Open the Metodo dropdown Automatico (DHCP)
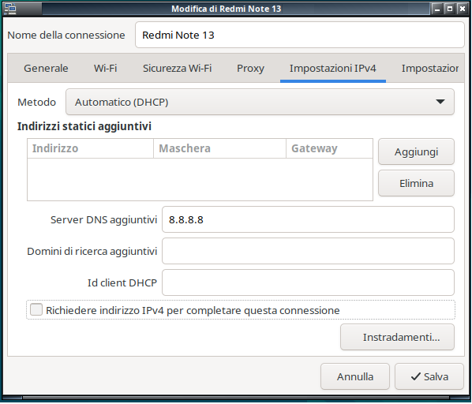 tap(260, 102)
